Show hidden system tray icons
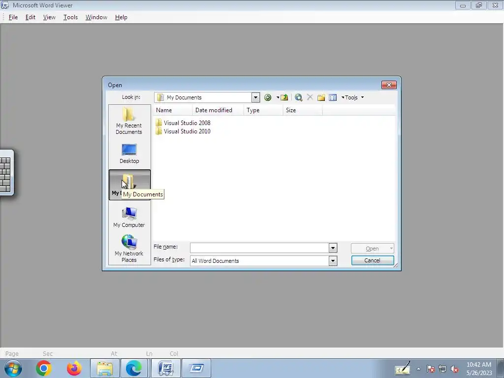504x378 pixels. pos(418,369)
